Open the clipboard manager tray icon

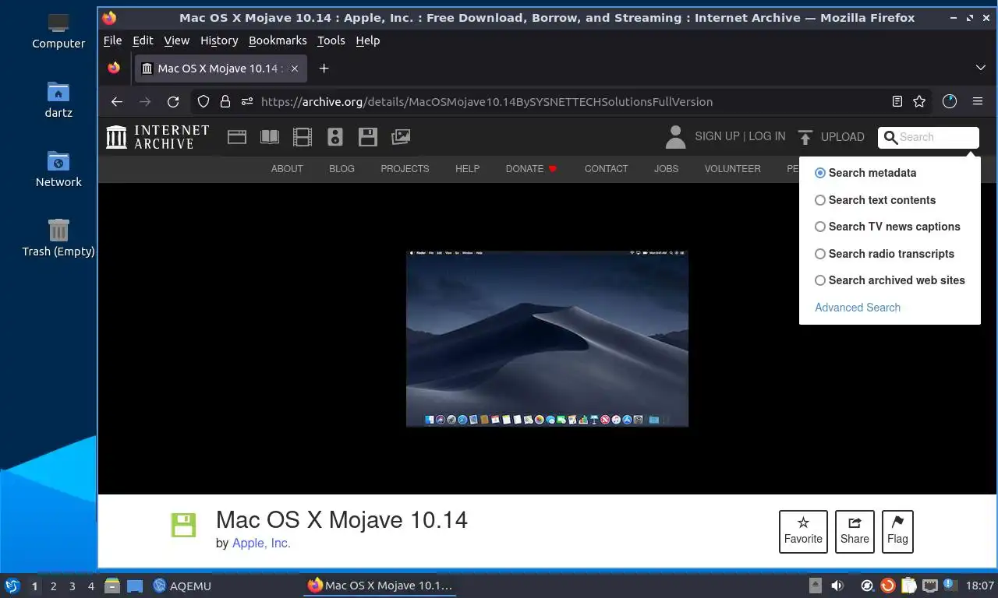(909, 586)
